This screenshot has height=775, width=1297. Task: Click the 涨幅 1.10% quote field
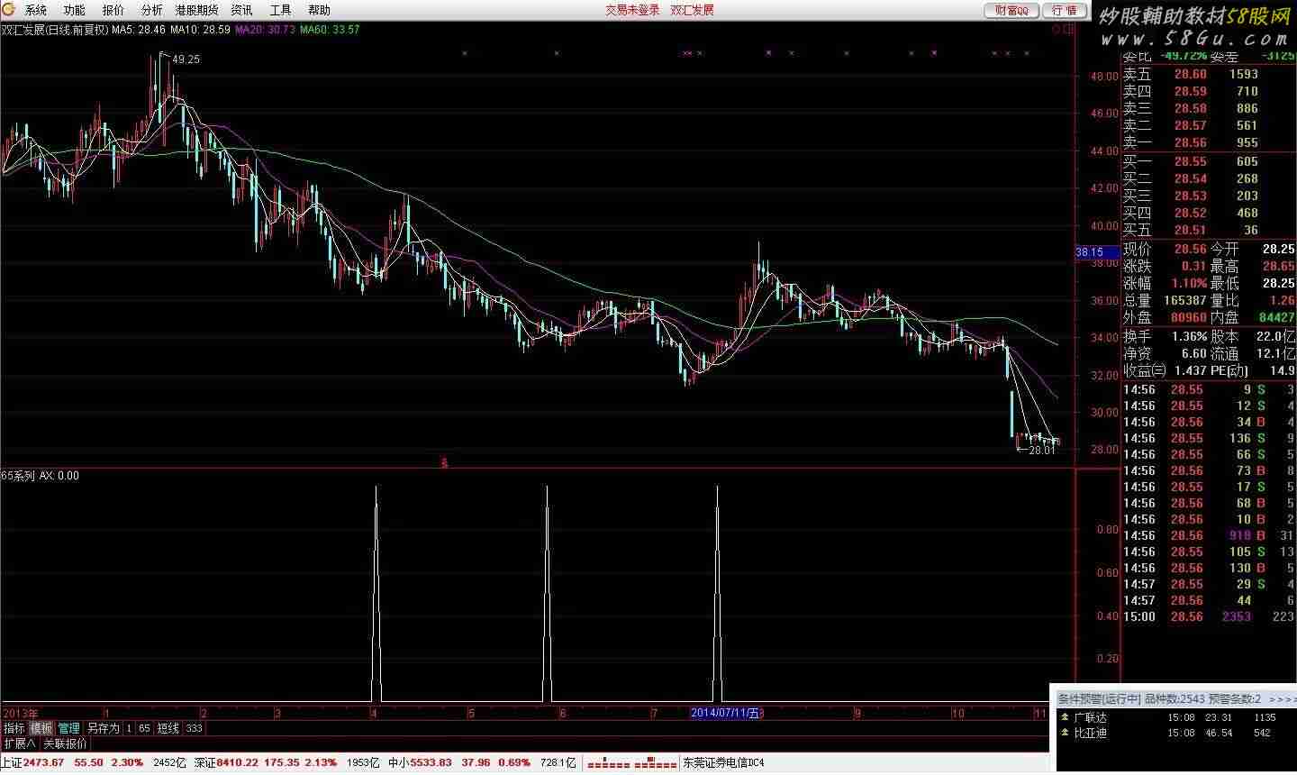[x=1165, y=283]
